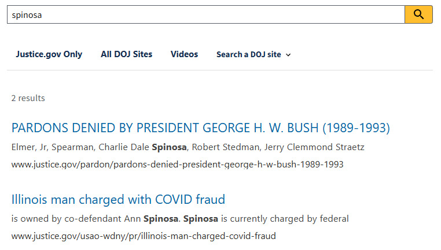Image resolution: width=441 pixels, height=250 pixels.
Task: Click bold 'Spinosa' after 'Charlie Dale'
Action: point(170,147)
